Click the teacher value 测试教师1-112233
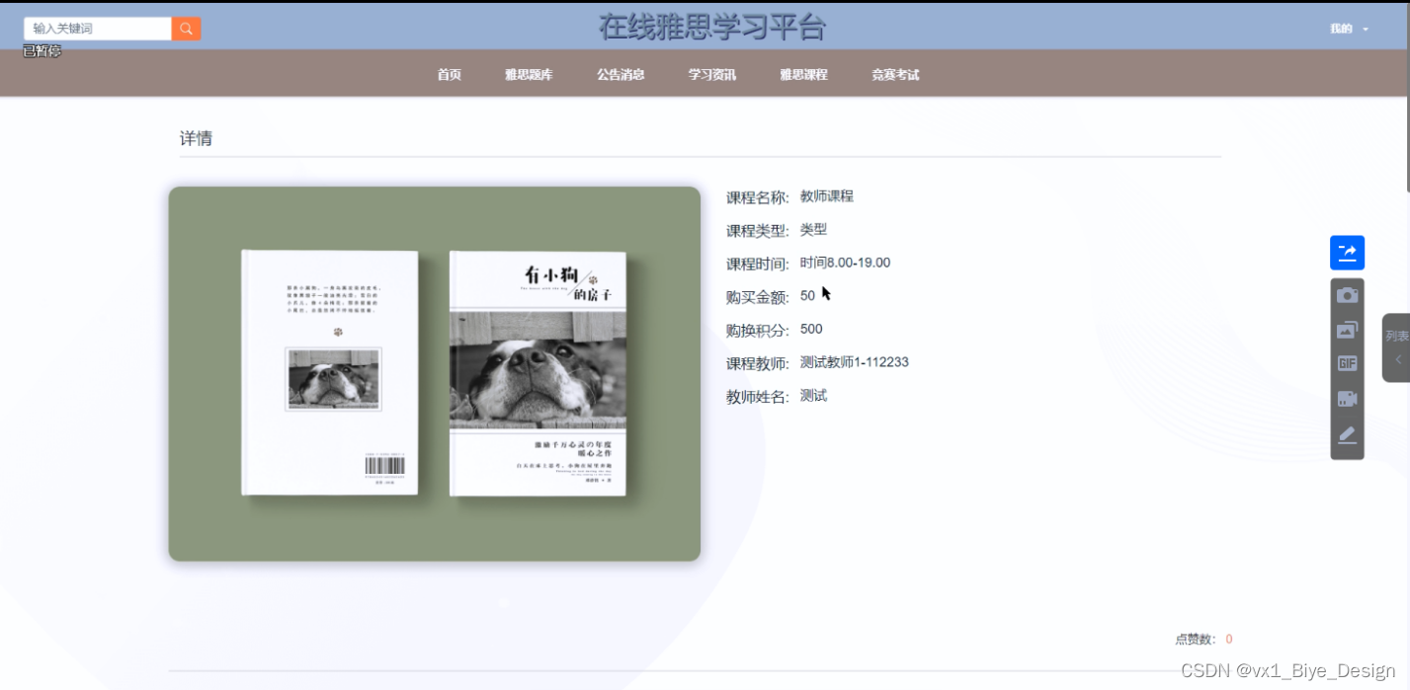Image resolution: width=1410 pixels, height=690 pixels. coord(855,362)
